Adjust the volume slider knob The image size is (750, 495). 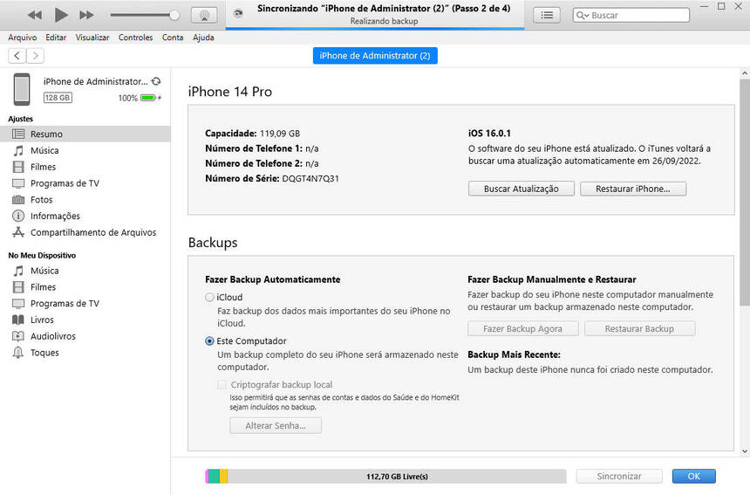pos(174,16)
